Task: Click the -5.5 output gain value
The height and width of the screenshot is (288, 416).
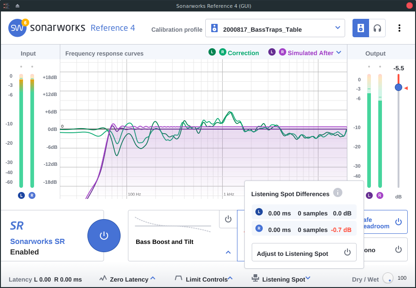Action: (x=399, y=68)
